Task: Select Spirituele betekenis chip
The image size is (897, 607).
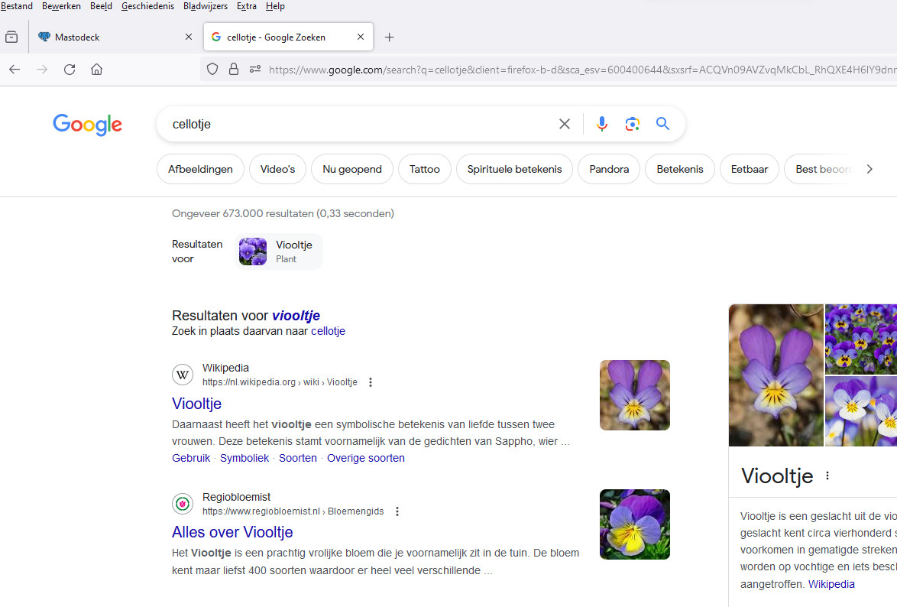Action: pos(514,169)
